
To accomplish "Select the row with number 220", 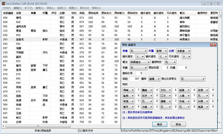I will 61,52.
